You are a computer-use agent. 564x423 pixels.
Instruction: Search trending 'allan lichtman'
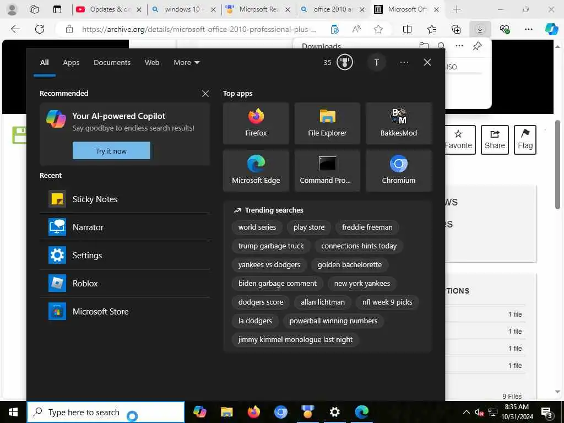pyautogui.click(x=323, y=302)
